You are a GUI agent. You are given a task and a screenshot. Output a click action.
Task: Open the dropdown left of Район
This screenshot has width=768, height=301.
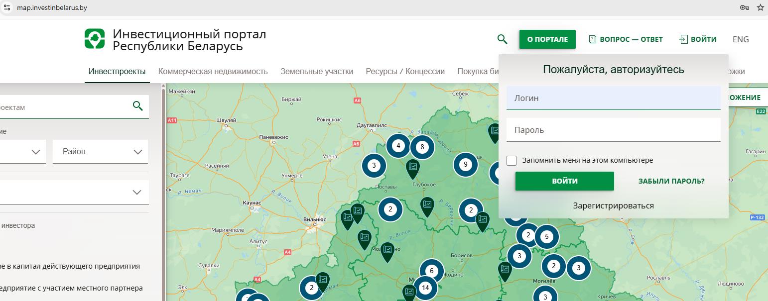point(22,152)
